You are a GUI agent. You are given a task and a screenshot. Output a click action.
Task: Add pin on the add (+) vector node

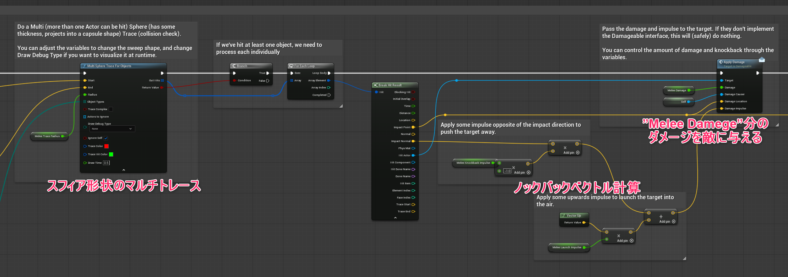667,222
